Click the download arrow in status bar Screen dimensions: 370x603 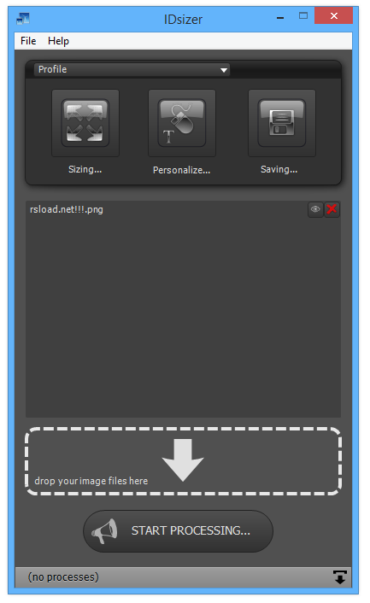(339, 577)
